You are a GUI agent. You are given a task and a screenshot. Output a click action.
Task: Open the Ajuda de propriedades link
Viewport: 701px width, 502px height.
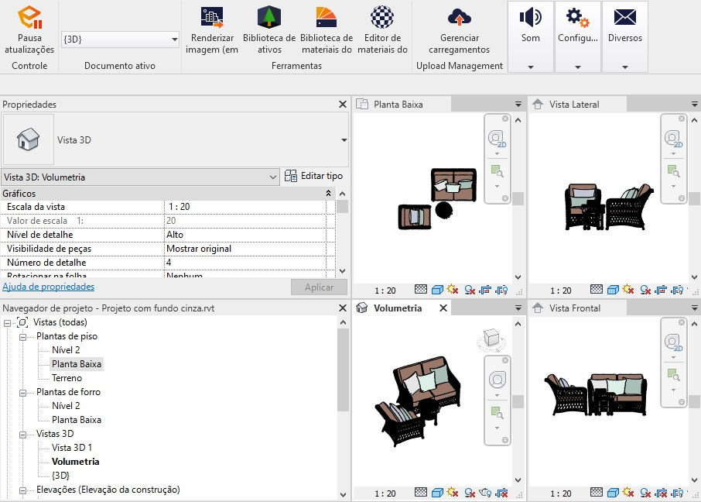[48, 287]
